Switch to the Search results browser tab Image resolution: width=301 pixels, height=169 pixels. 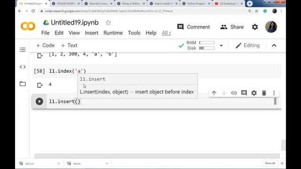click(x=164, y=3)
